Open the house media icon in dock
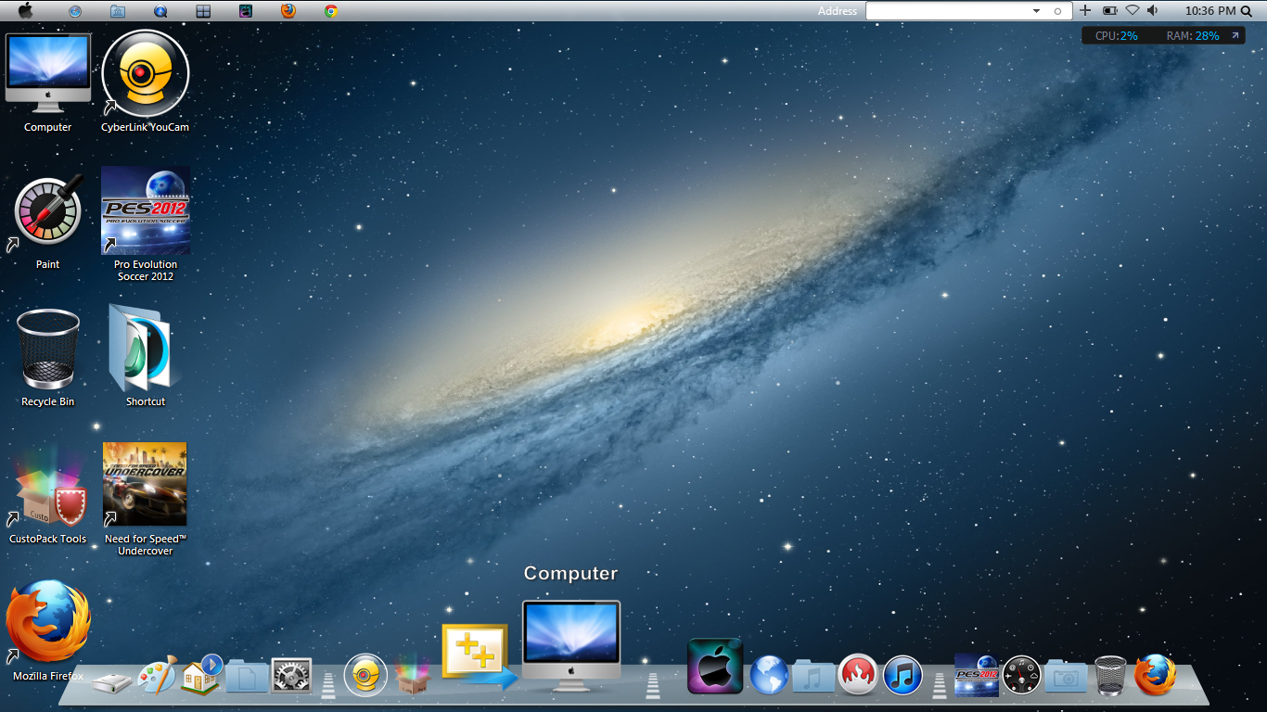 point(202,674)
